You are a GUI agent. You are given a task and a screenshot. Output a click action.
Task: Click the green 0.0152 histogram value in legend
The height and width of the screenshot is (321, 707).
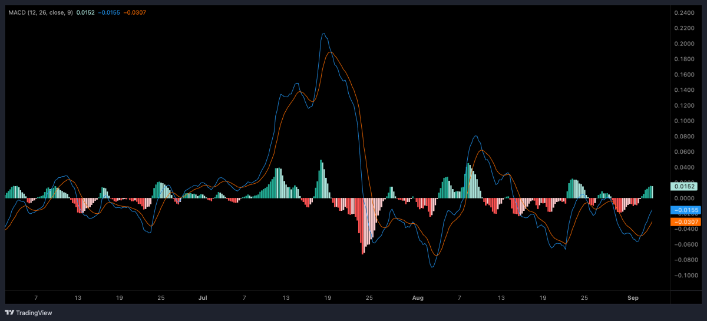click(x=82, y=12)
